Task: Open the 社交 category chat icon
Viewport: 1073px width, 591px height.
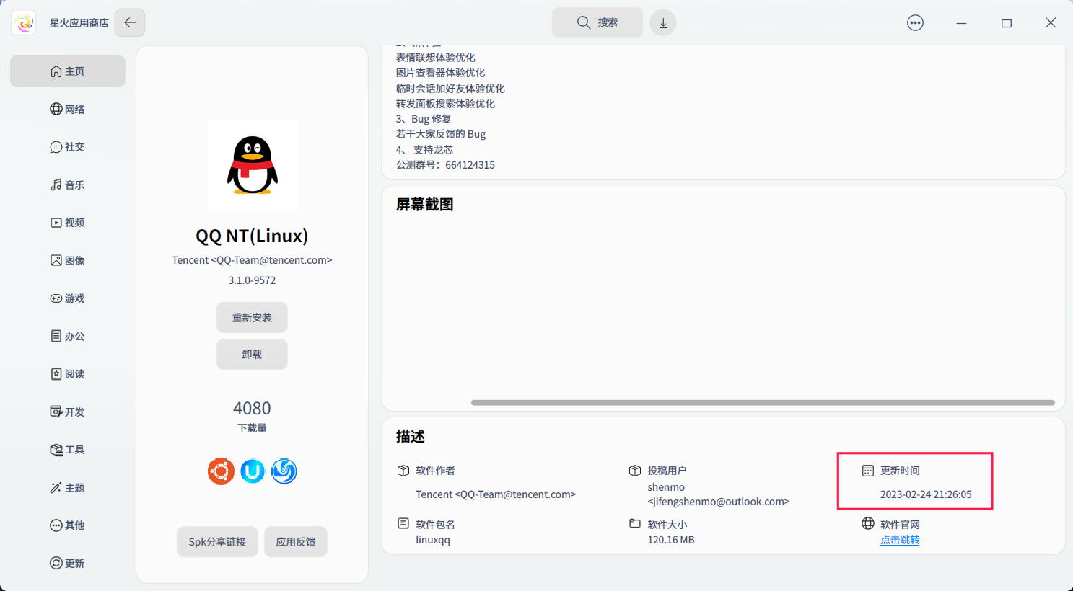Action: pyautogui.click(x=56, y=147)
